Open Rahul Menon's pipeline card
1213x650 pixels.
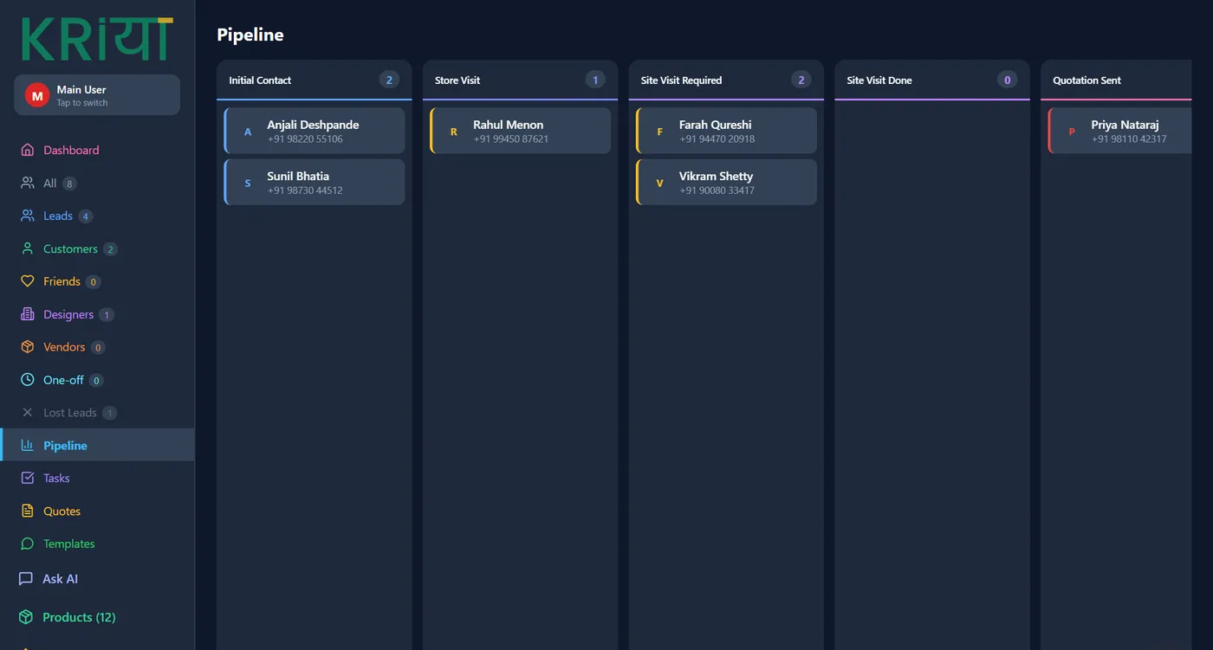click(x=521, y=131)
